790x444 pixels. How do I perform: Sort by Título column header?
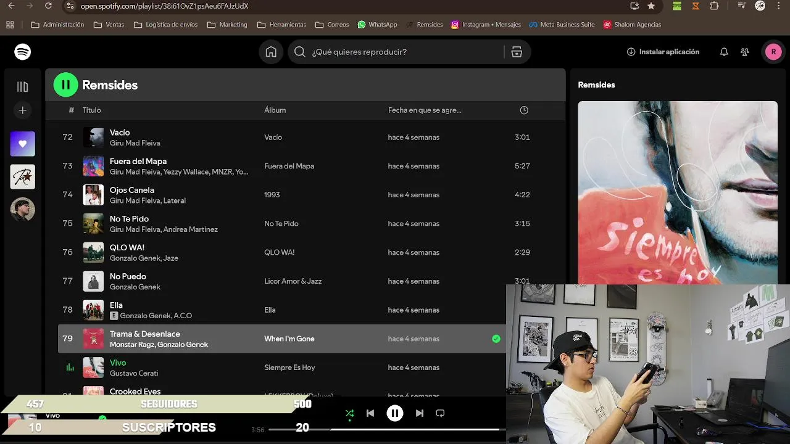92,110
